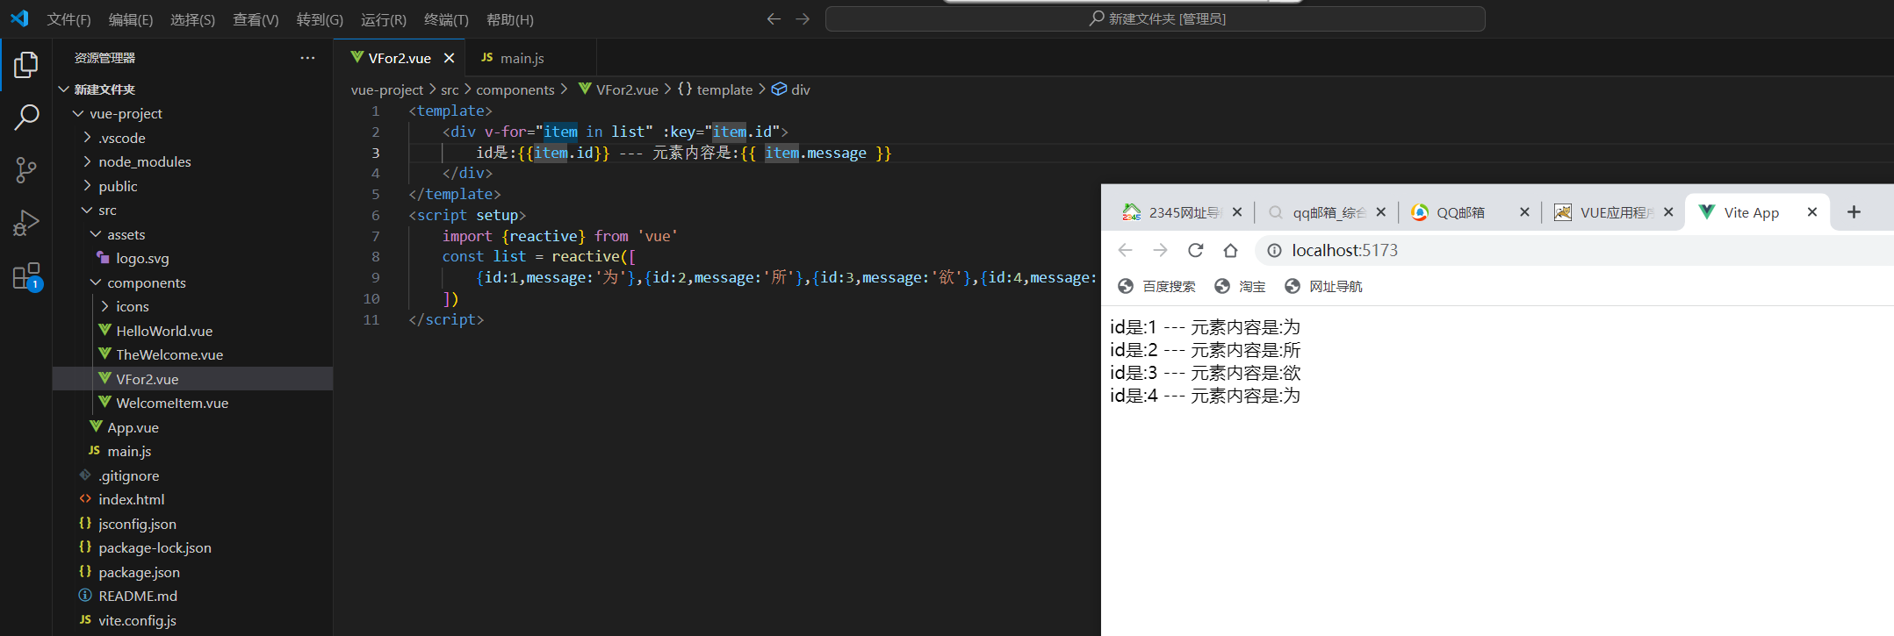The height and width of the screenshot is (636, 1894).
Task: Click the vue-project breadcrumb segment
Action: coord(387,89)
